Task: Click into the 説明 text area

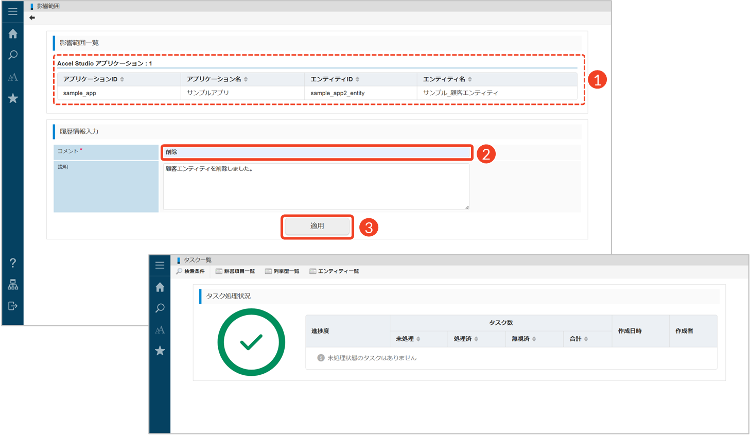Action: (316, 186)
